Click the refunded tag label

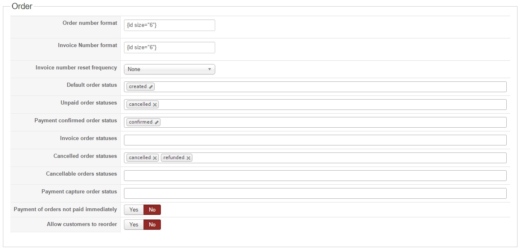coord(174,158)
